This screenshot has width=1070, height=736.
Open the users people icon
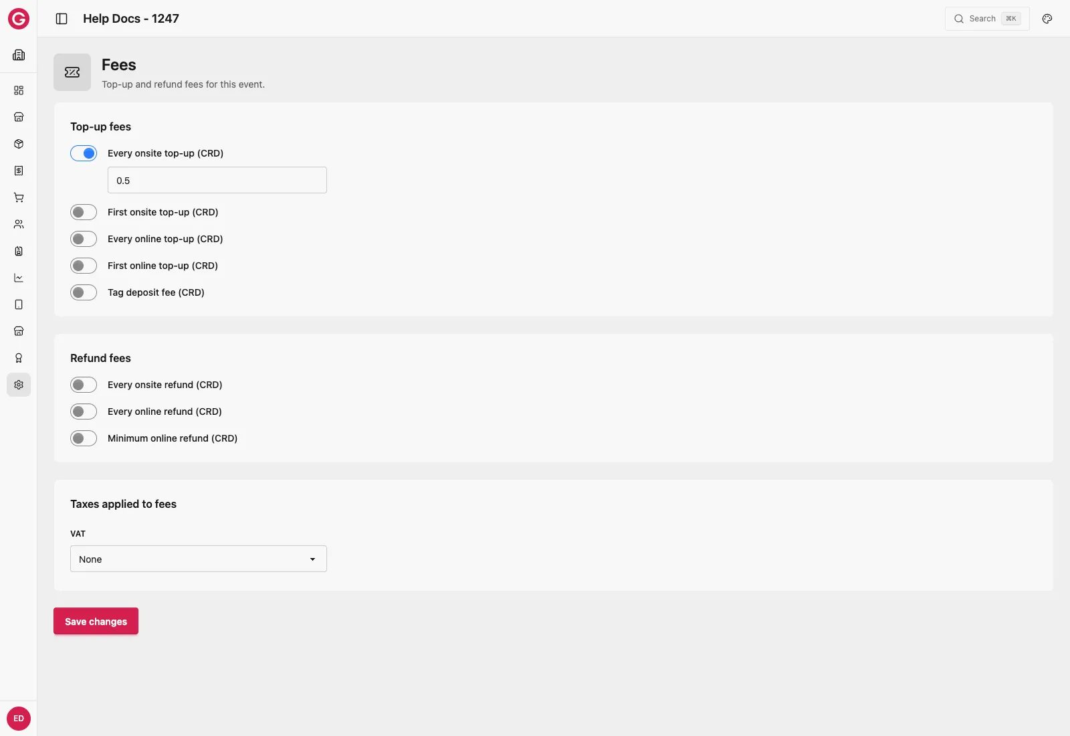(19, 224)
